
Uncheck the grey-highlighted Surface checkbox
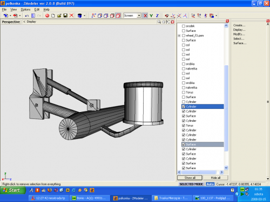point(184,144)
